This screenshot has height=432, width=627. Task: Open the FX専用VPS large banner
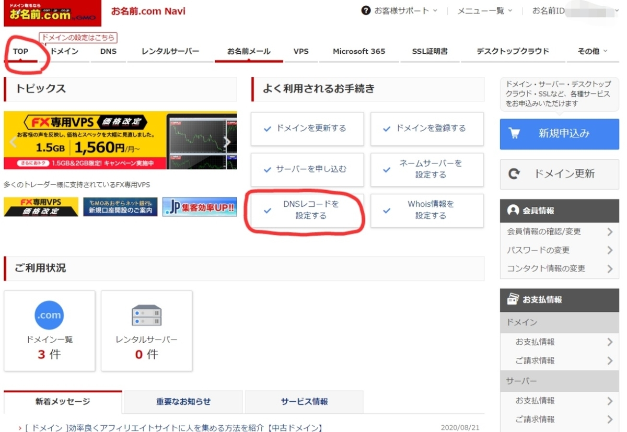[x=120, y=140]
